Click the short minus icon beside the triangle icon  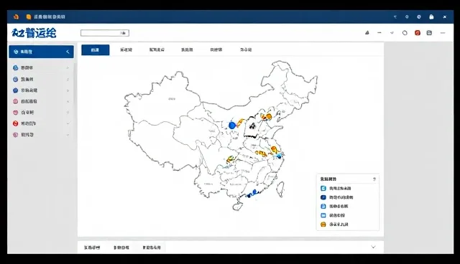tap(379, 33)
